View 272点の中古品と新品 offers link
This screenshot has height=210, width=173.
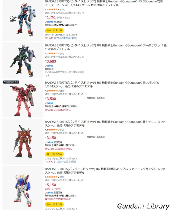pyautogui.click(x=66, y=38)
